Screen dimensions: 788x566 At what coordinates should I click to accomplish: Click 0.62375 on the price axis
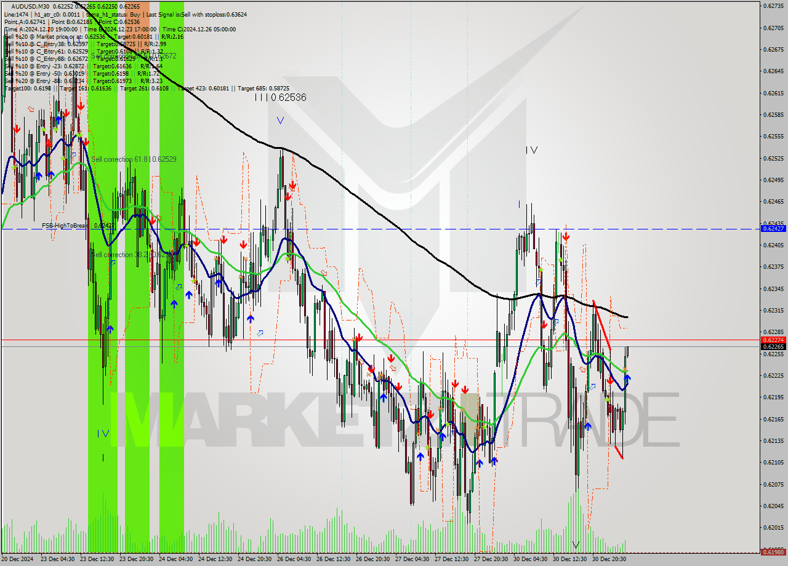pos(773,266)
